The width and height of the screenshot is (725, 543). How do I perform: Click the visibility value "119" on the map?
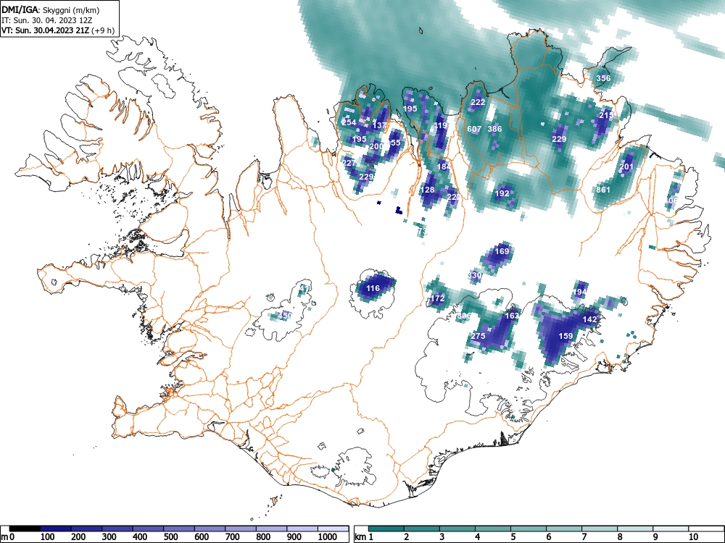tap(441, 125)
